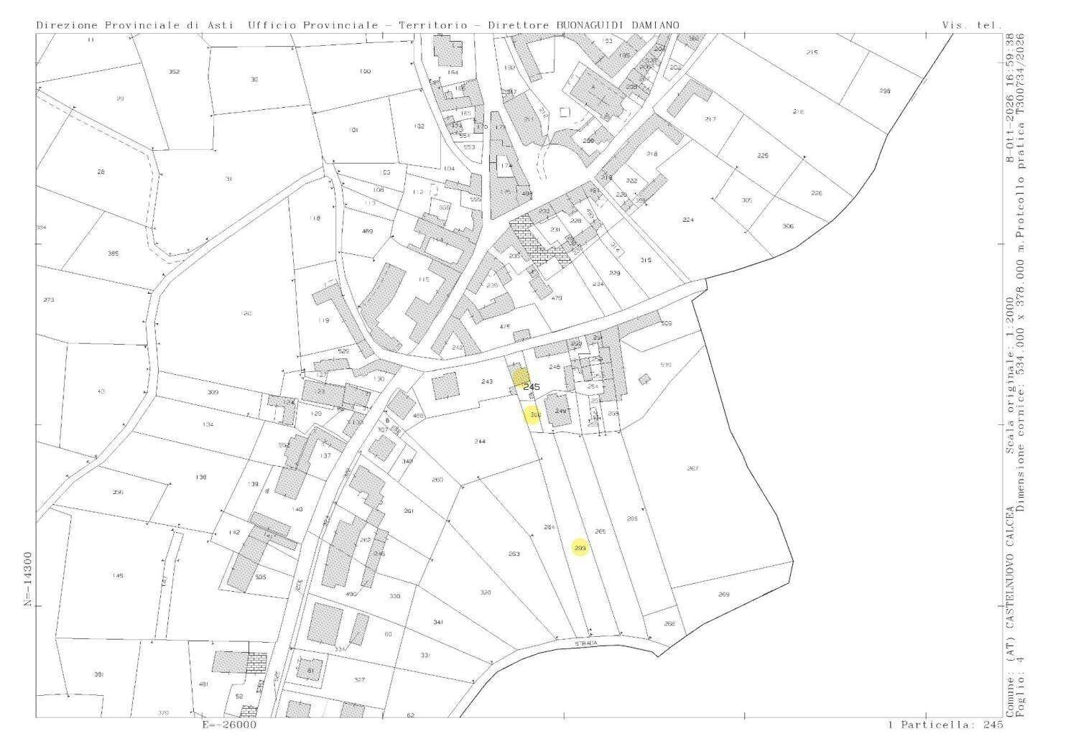This screenshot has width=1076, height=754.
Task: Click parcel number 134
Action: pyautogui.click(x=208, y=424)
